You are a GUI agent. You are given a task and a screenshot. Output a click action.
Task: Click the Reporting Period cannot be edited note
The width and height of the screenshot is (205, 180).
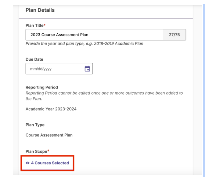(x=104, y=96)
